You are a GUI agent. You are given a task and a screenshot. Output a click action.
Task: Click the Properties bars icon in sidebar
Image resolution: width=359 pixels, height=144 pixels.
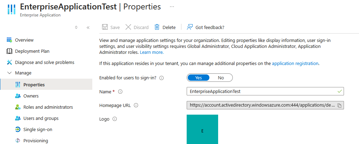point(17,85)
